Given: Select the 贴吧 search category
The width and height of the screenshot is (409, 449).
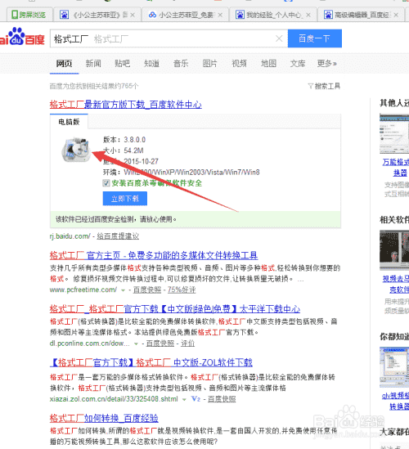Looking at the screenshot, I should click(123, 63).
